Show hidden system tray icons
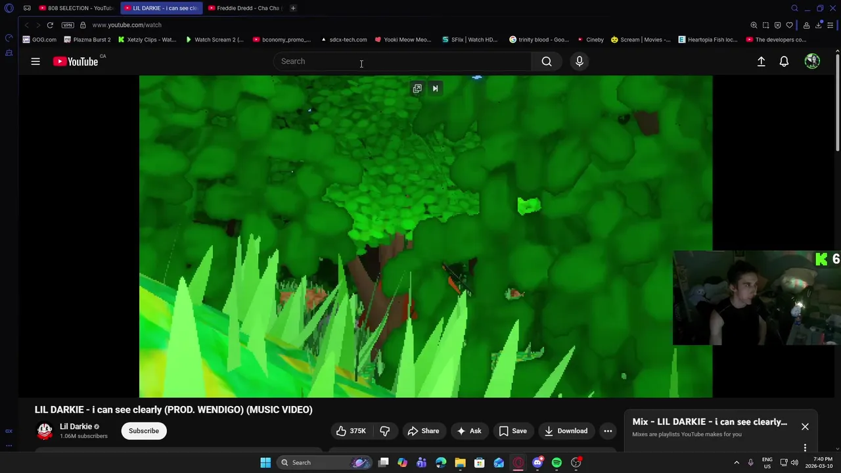 [736, 462]
